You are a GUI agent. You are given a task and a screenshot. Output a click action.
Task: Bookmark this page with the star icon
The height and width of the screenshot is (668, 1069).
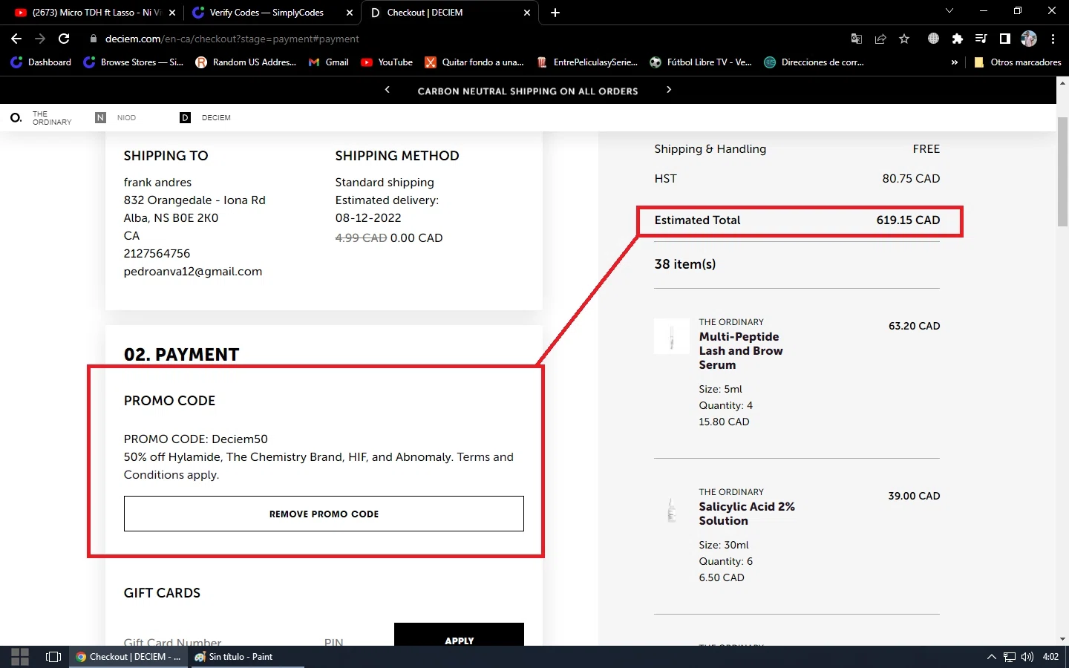point(904,39)
